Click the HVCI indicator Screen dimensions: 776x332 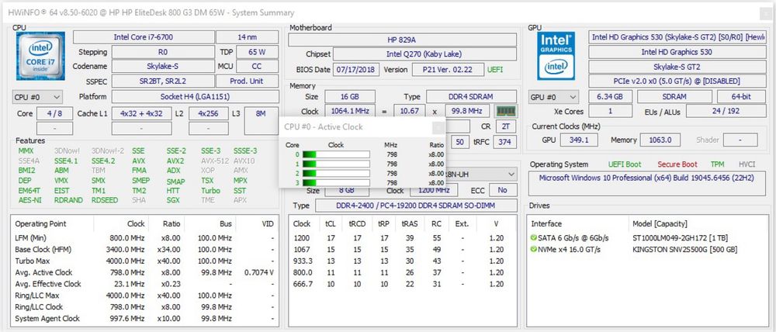point(747,164)
